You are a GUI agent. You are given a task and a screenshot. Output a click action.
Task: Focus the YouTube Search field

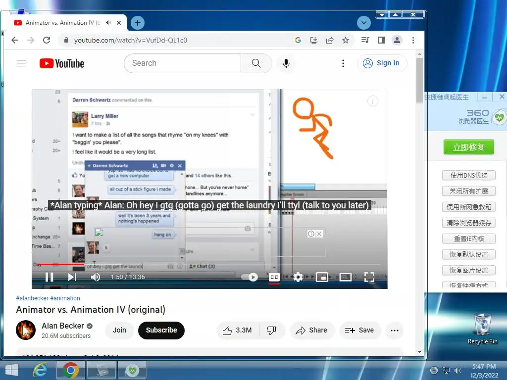(182, 63)
